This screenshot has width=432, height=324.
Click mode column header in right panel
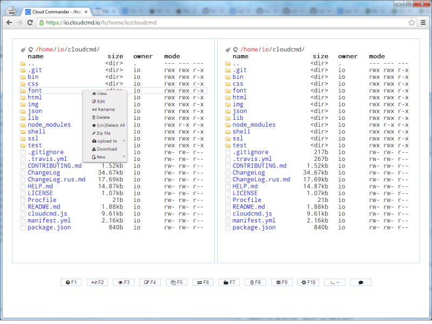(x=376, y=57)
